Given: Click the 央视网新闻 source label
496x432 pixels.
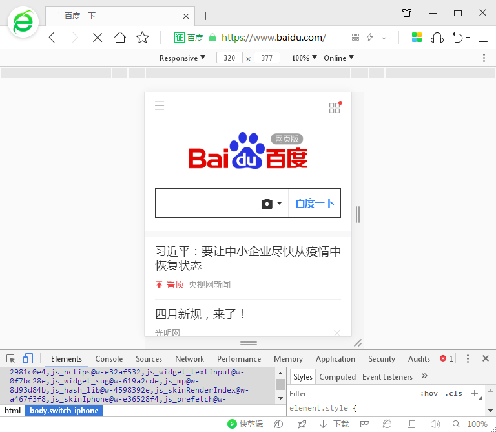Looking at the screenshot, I should coord(209,285).
